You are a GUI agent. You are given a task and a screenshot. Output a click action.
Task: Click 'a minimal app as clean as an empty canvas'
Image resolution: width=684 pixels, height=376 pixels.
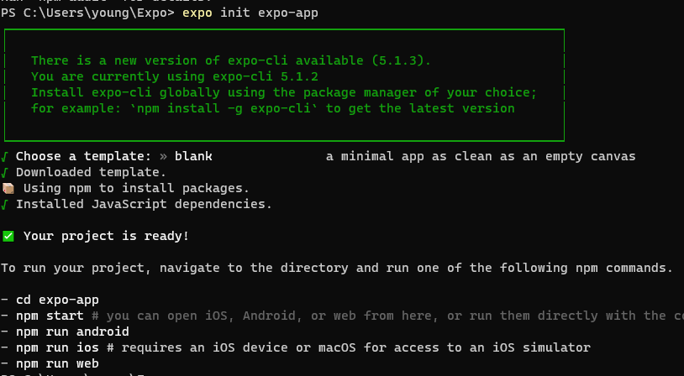(x=481, y=156)
